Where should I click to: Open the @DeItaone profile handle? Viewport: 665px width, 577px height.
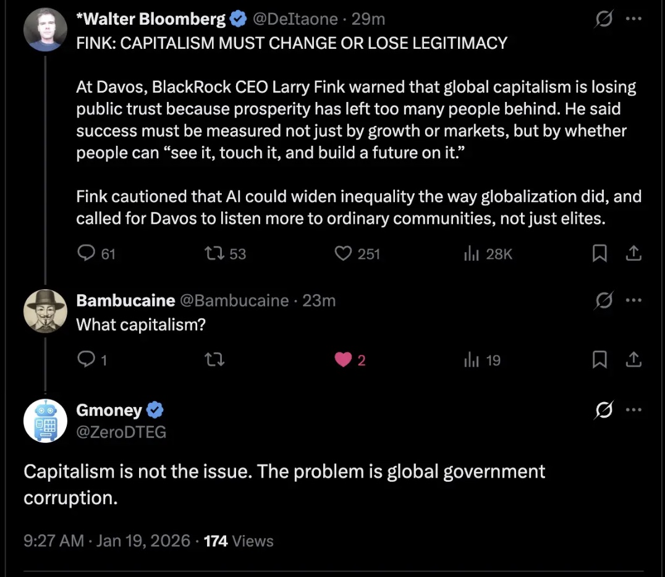[x=295, y=20]
